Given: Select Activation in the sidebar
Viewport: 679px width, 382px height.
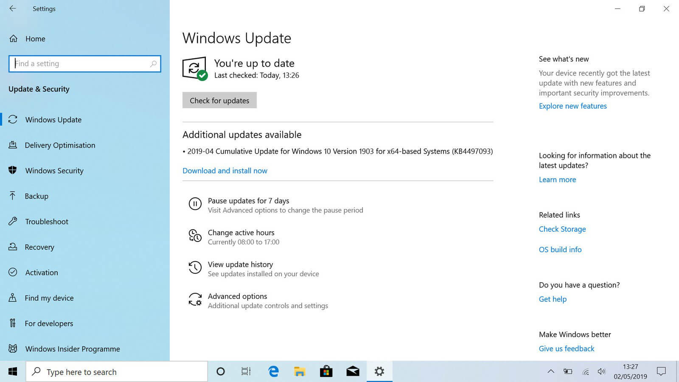Looking at the screenshot, I should [x=41, y=272].
